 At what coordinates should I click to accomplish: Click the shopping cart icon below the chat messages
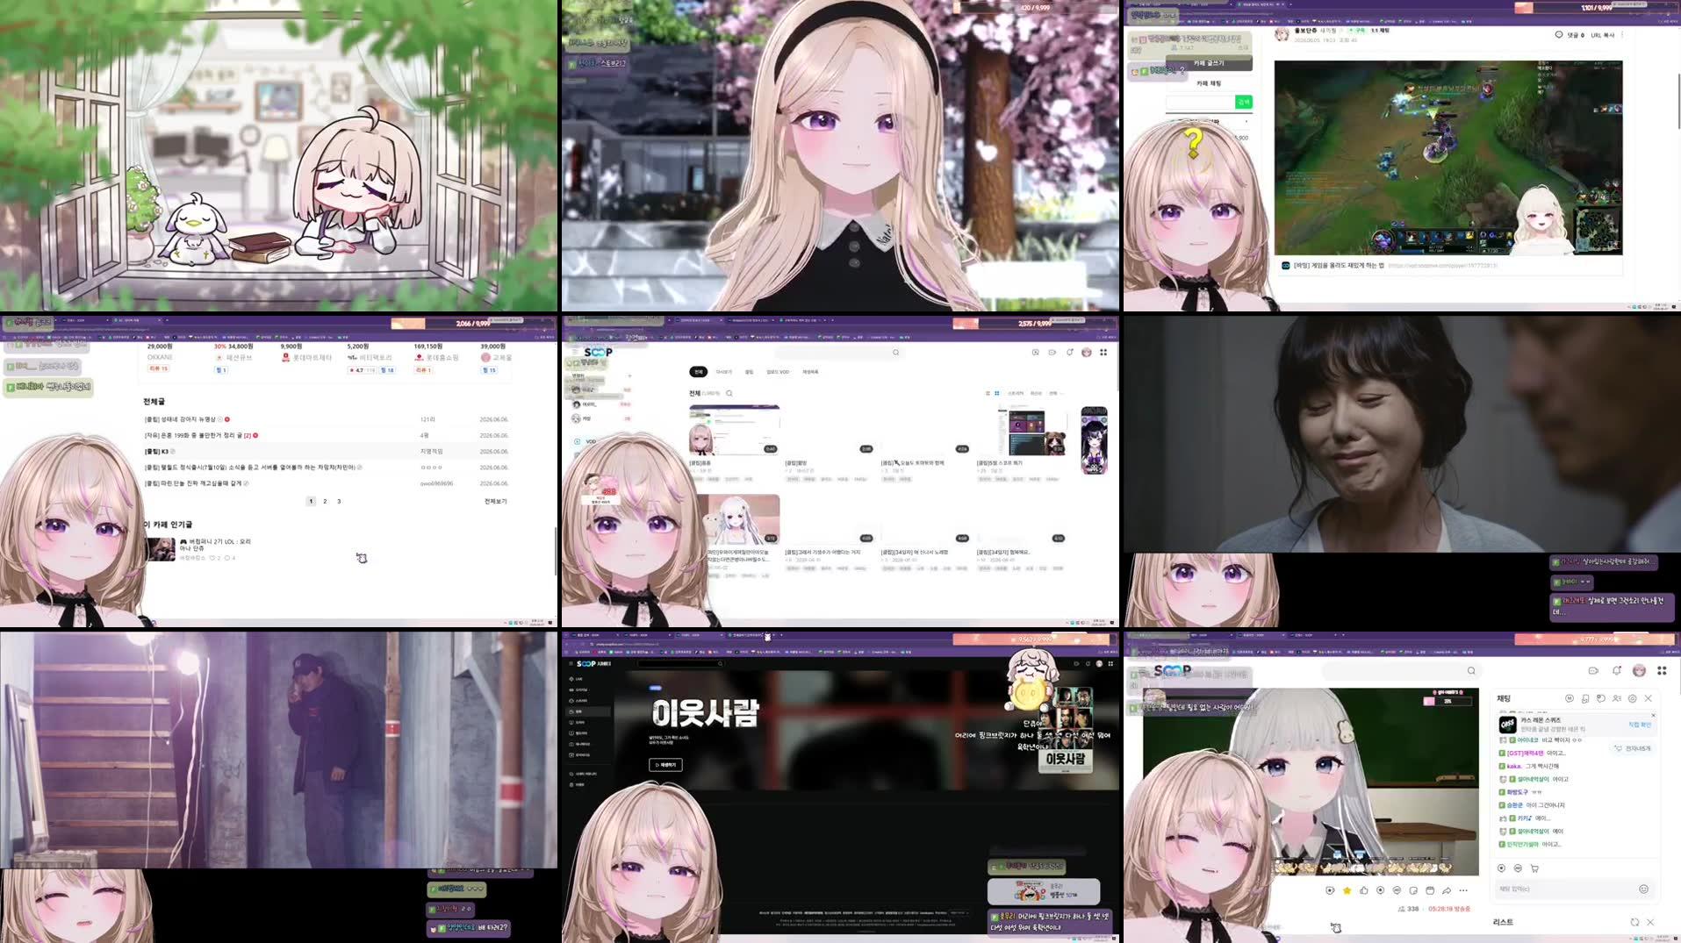tap(1534, 868)
